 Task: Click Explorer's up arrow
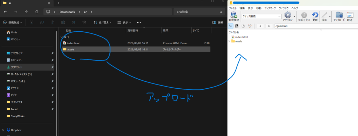pos(26,12)
